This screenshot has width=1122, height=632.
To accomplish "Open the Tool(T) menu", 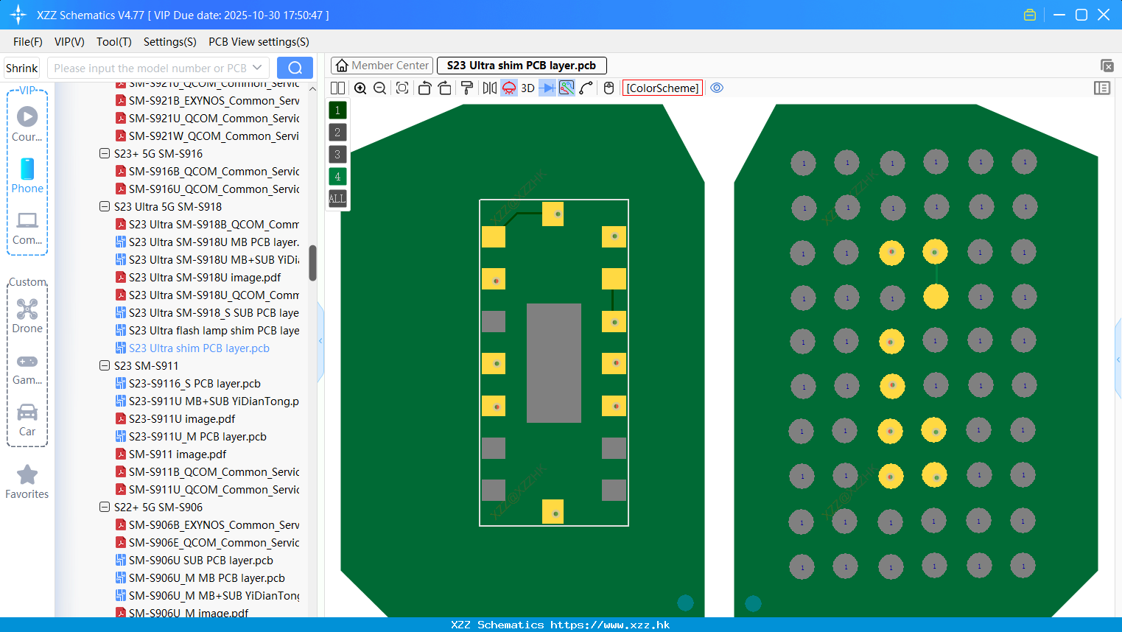I will point(114,42).
